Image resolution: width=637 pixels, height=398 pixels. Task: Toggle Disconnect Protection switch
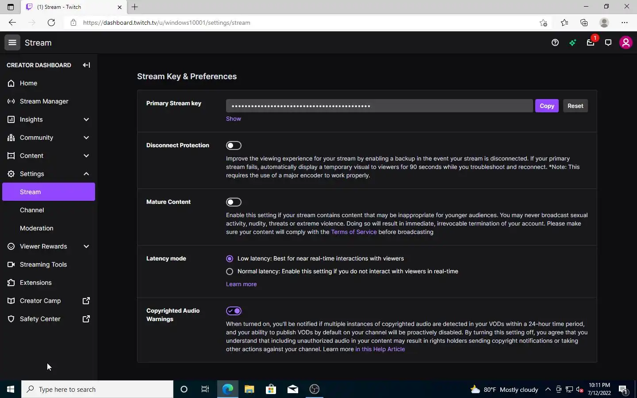(x=234, y=145)
